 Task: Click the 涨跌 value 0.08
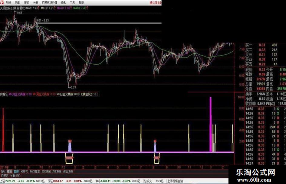[x=262, y=74]
